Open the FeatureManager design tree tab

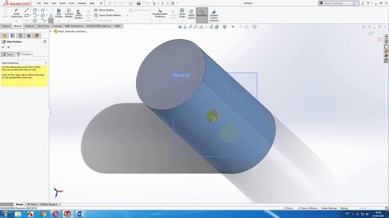[4, 36]
